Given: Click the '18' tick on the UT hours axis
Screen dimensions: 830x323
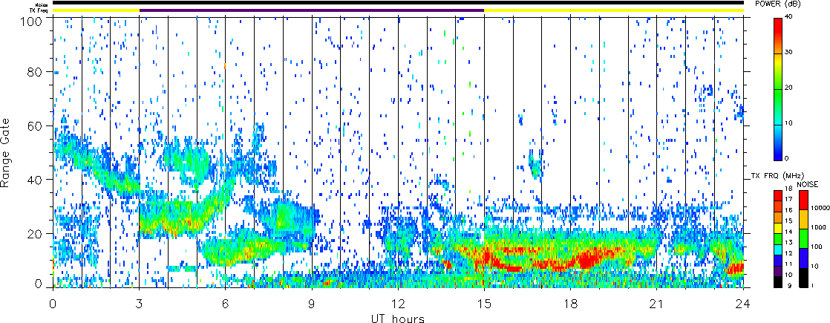Looking at the screenshot, I should pos(571,303).
